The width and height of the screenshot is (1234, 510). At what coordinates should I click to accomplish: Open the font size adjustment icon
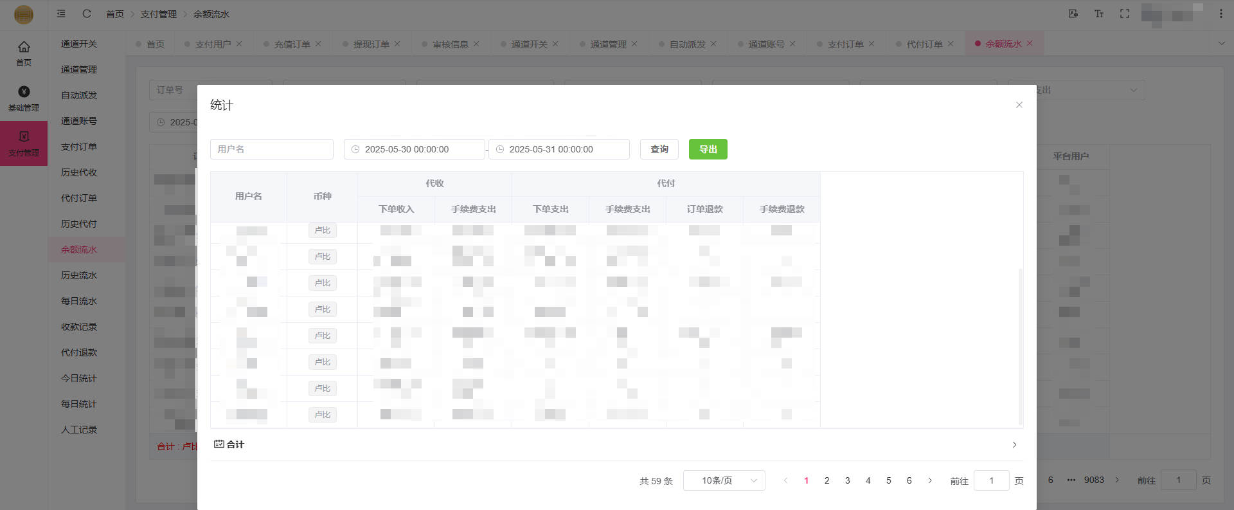click(1098, 14)
